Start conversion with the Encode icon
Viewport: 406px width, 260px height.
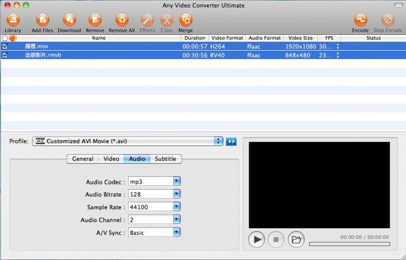point(360,20)
